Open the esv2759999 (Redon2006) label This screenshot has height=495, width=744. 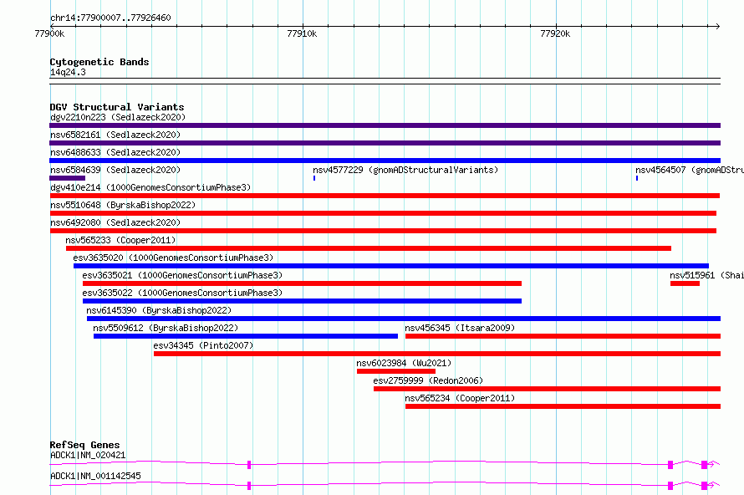pyautogui.click(x=428, y=380)
